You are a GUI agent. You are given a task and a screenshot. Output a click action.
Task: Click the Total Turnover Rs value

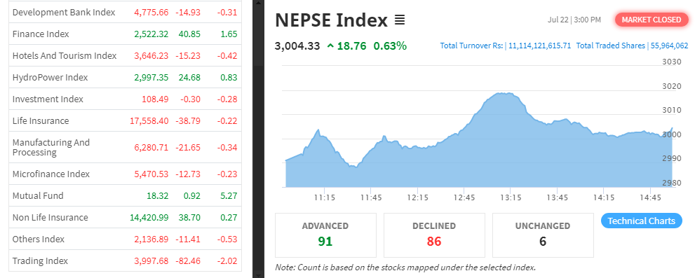(539, 46)
